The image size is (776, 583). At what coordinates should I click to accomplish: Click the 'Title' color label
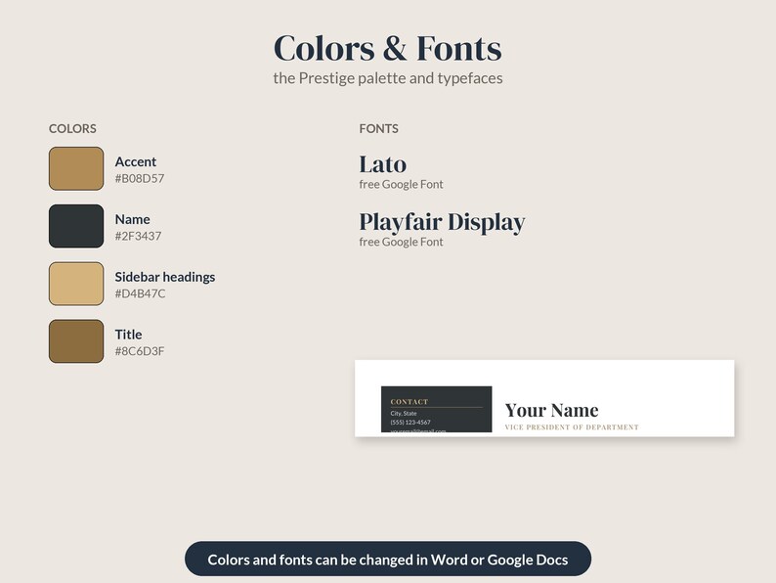[129, 335]
